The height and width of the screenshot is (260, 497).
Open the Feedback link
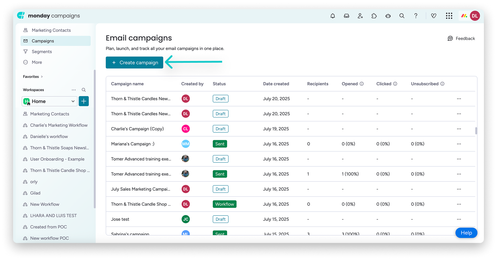tap(461, 38)
